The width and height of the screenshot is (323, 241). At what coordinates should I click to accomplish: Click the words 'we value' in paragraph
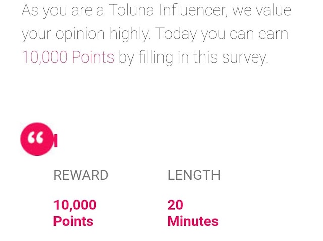click(x=261, y=10)
